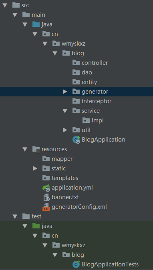Select the resources folder icon
153x270 pixels.
point(36,149)
